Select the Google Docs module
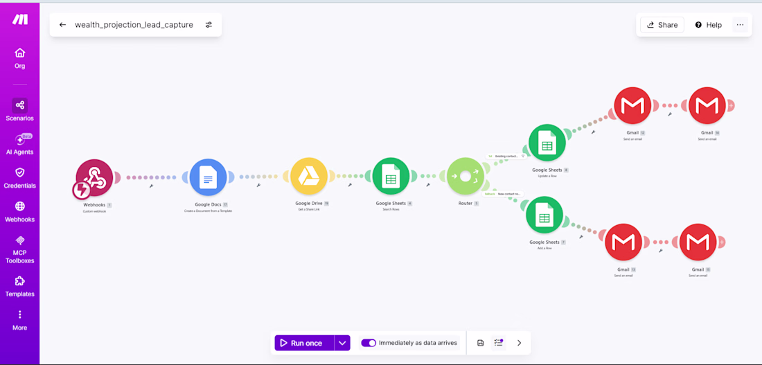The image size is (762, 365). pyautogui.click(x=208, y=178)
